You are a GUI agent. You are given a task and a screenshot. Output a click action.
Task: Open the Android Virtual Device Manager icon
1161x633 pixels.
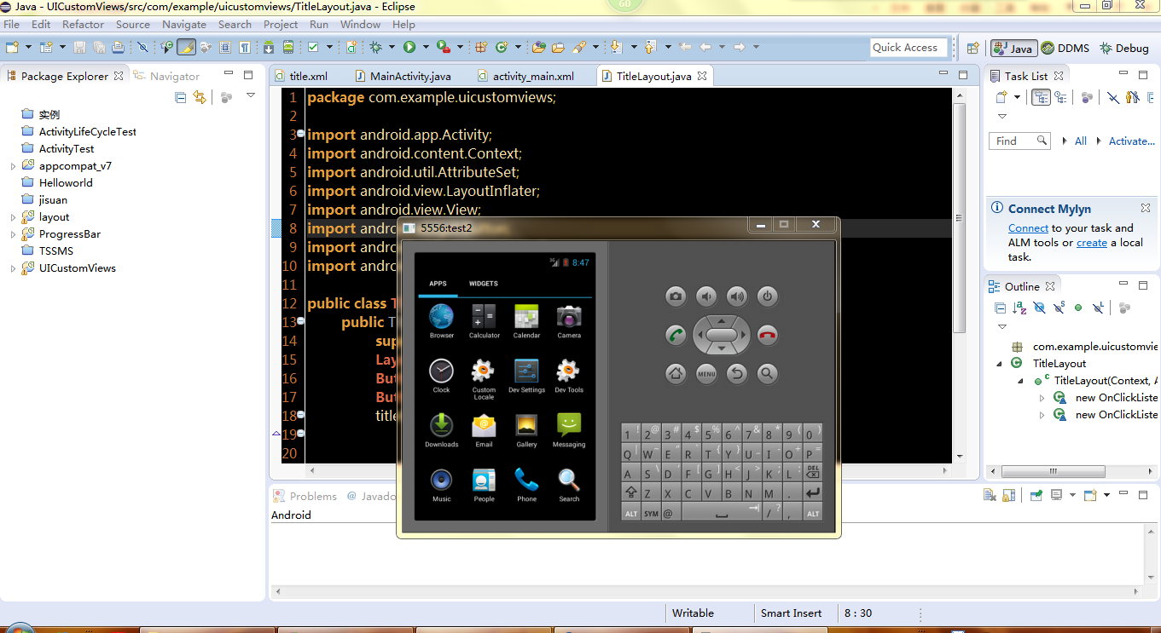click(288, 48)
